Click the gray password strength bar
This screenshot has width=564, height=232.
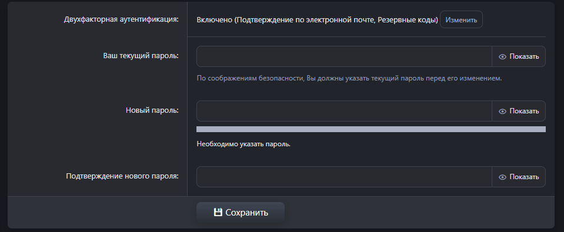[371, 129]
